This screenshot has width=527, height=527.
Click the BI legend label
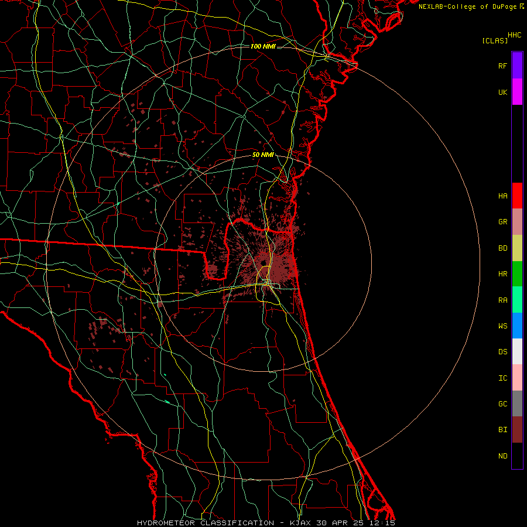502,430
